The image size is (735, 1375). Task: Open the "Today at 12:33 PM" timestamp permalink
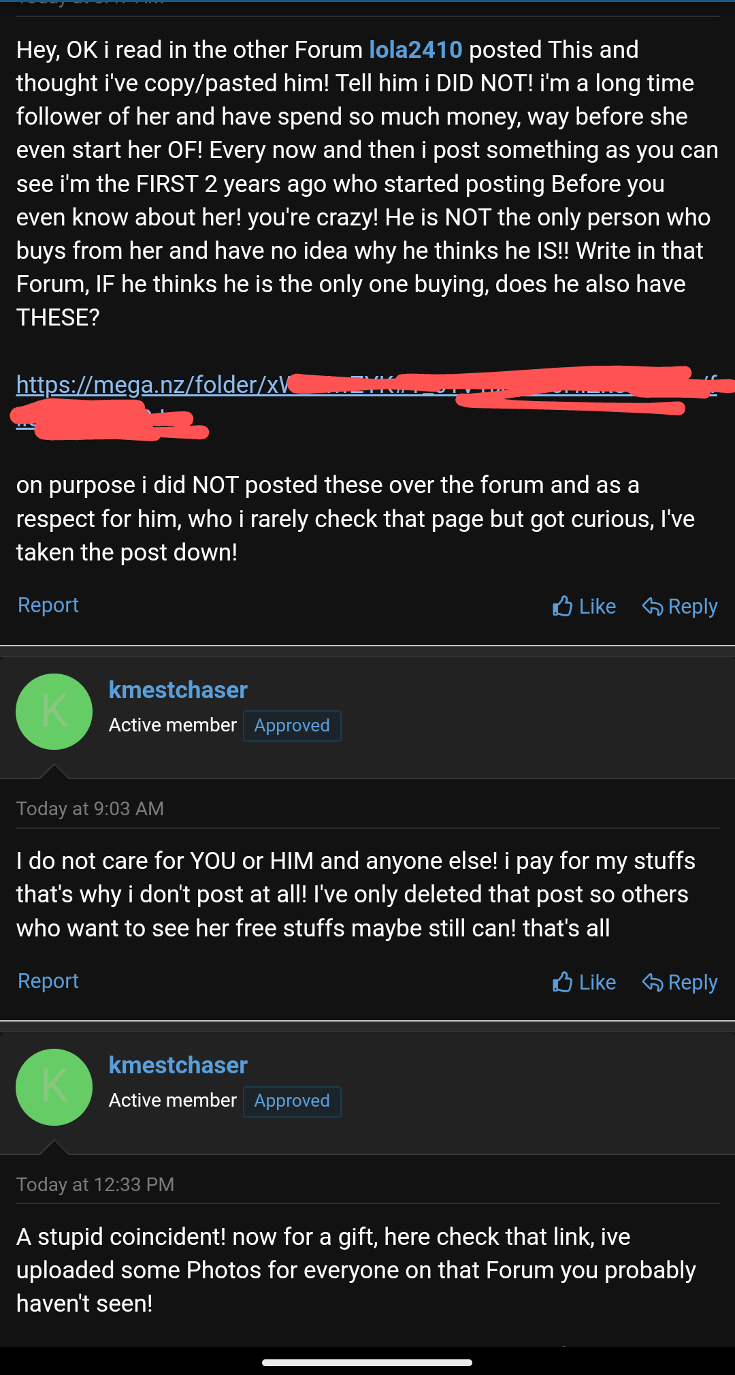95,1184
